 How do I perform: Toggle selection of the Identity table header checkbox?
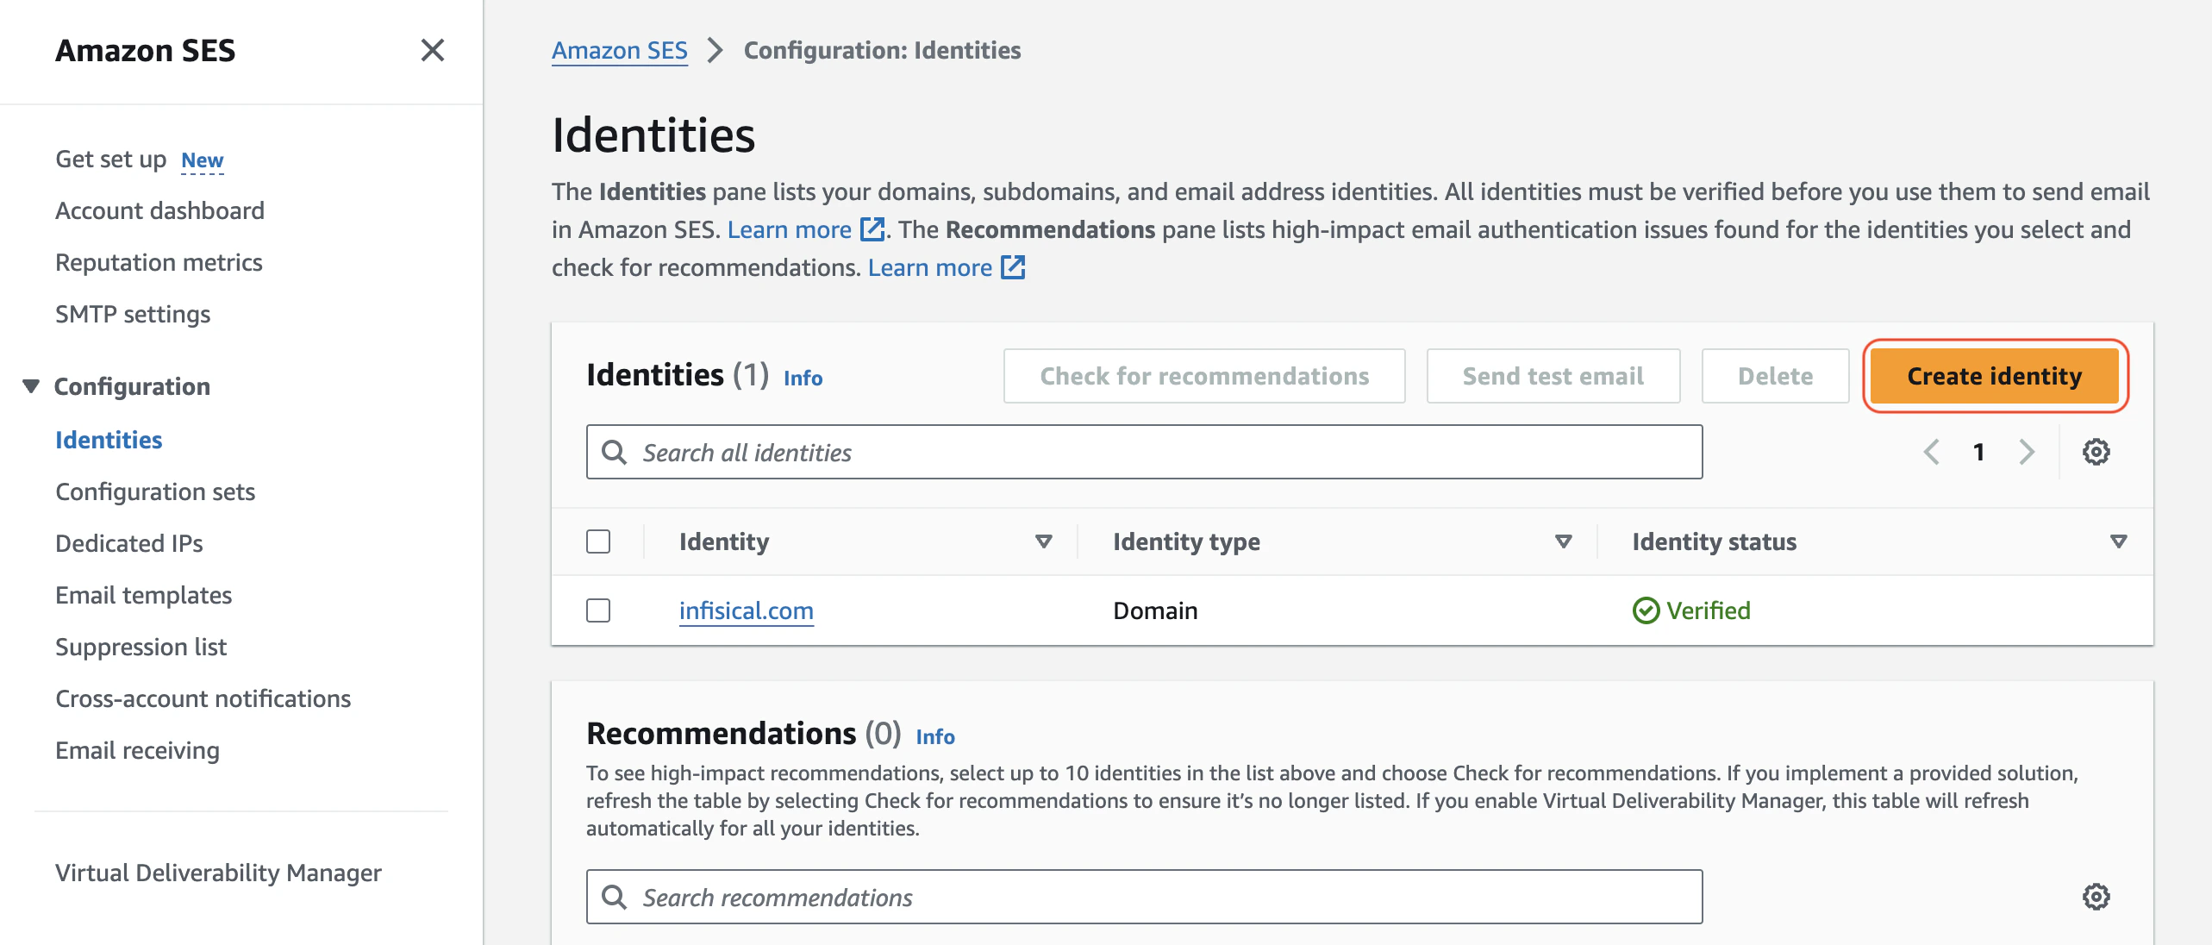click(598, 541)
